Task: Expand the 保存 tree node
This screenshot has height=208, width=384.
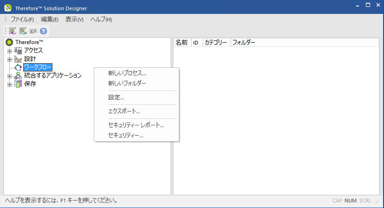Action: coord(9,84)
